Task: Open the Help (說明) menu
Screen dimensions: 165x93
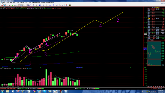Action: pyautogui.click(x=30, y=3)
